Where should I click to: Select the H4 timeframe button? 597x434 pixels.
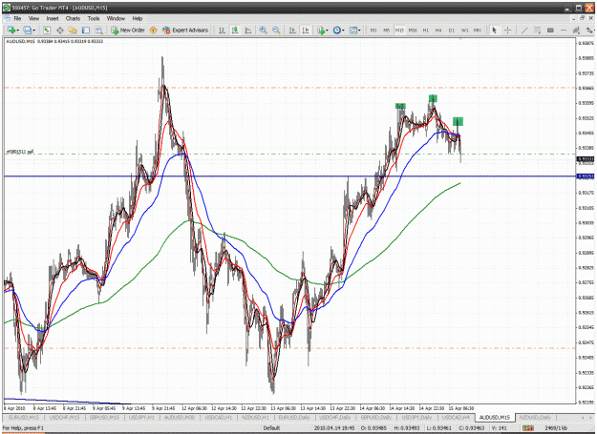click(438, 30)
